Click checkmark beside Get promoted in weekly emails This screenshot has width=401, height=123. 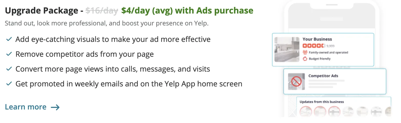point(9,84)
